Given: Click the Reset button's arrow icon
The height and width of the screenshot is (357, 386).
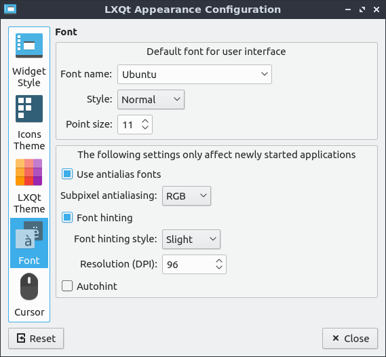Looking at the screenshot, I should pos(21,338).
